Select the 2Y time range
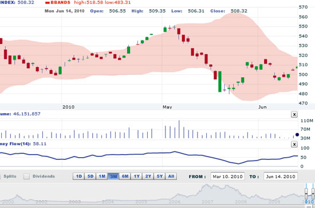 (148, 177)
